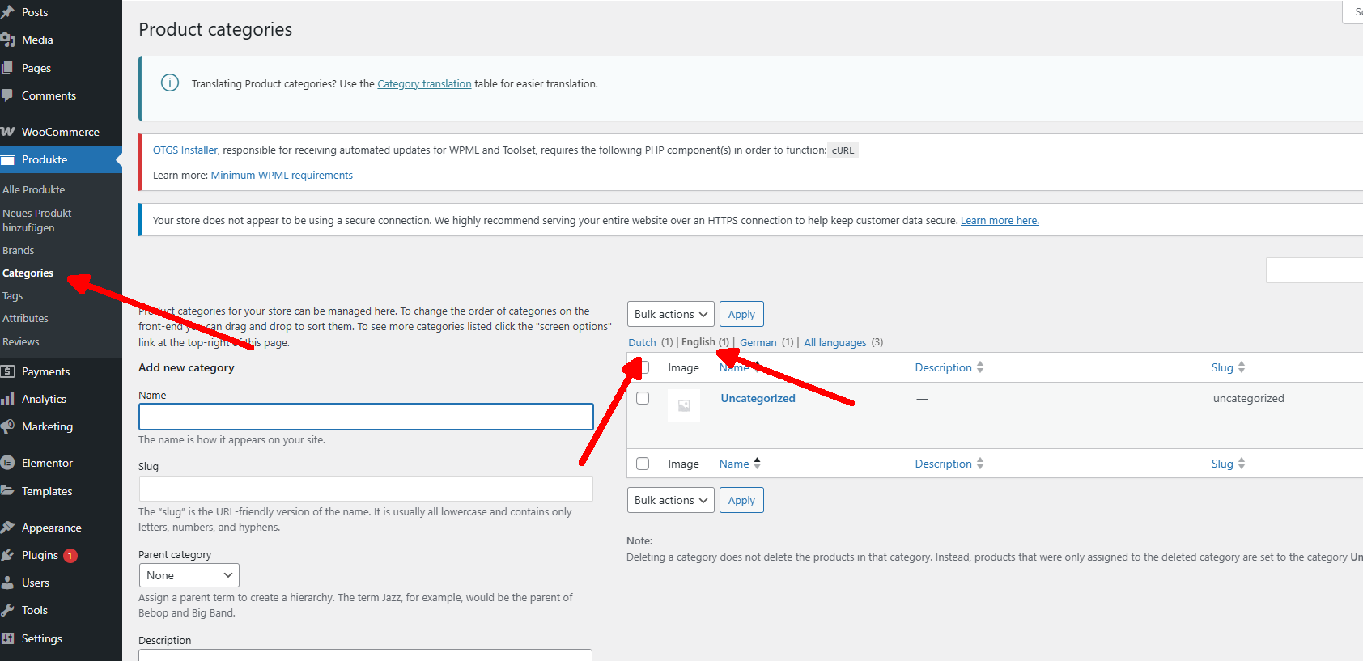Click Name sort arrows in table footer

758,464
